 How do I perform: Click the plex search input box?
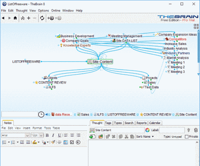pyautogui.click(x=20, y=115)
